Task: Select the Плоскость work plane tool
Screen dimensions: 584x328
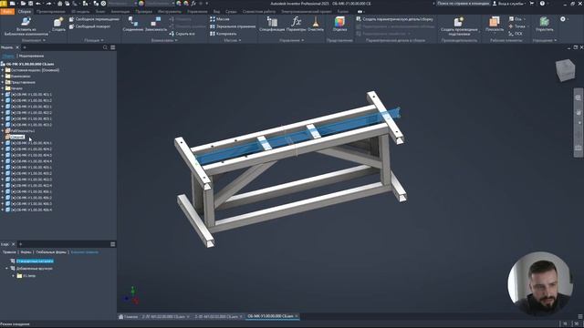Action: tap(495, 25)
